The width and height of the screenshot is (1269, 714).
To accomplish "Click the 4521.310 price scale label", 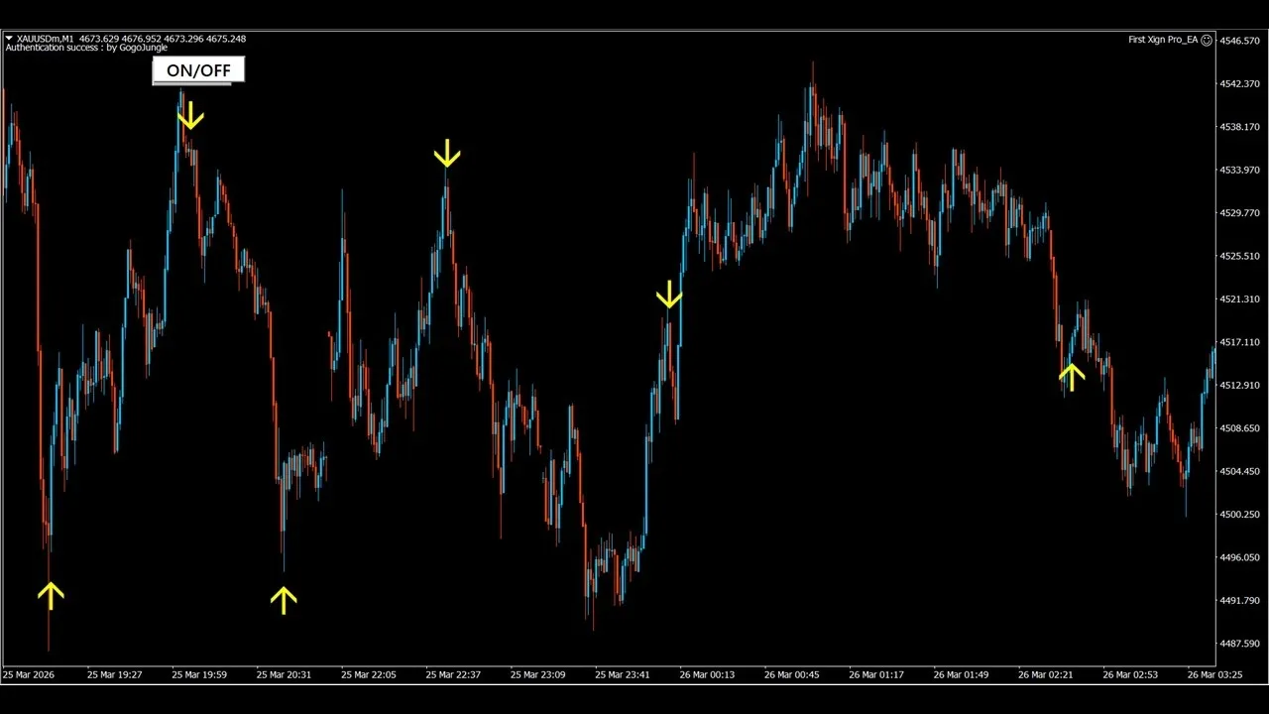I will (x=1242, y=298).
